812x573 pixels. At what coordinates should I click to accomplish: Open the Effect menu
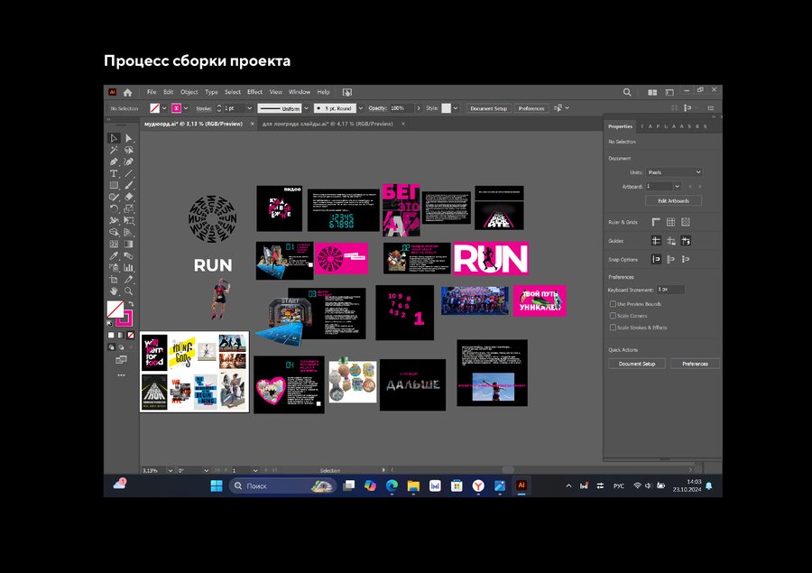[254, 92]
